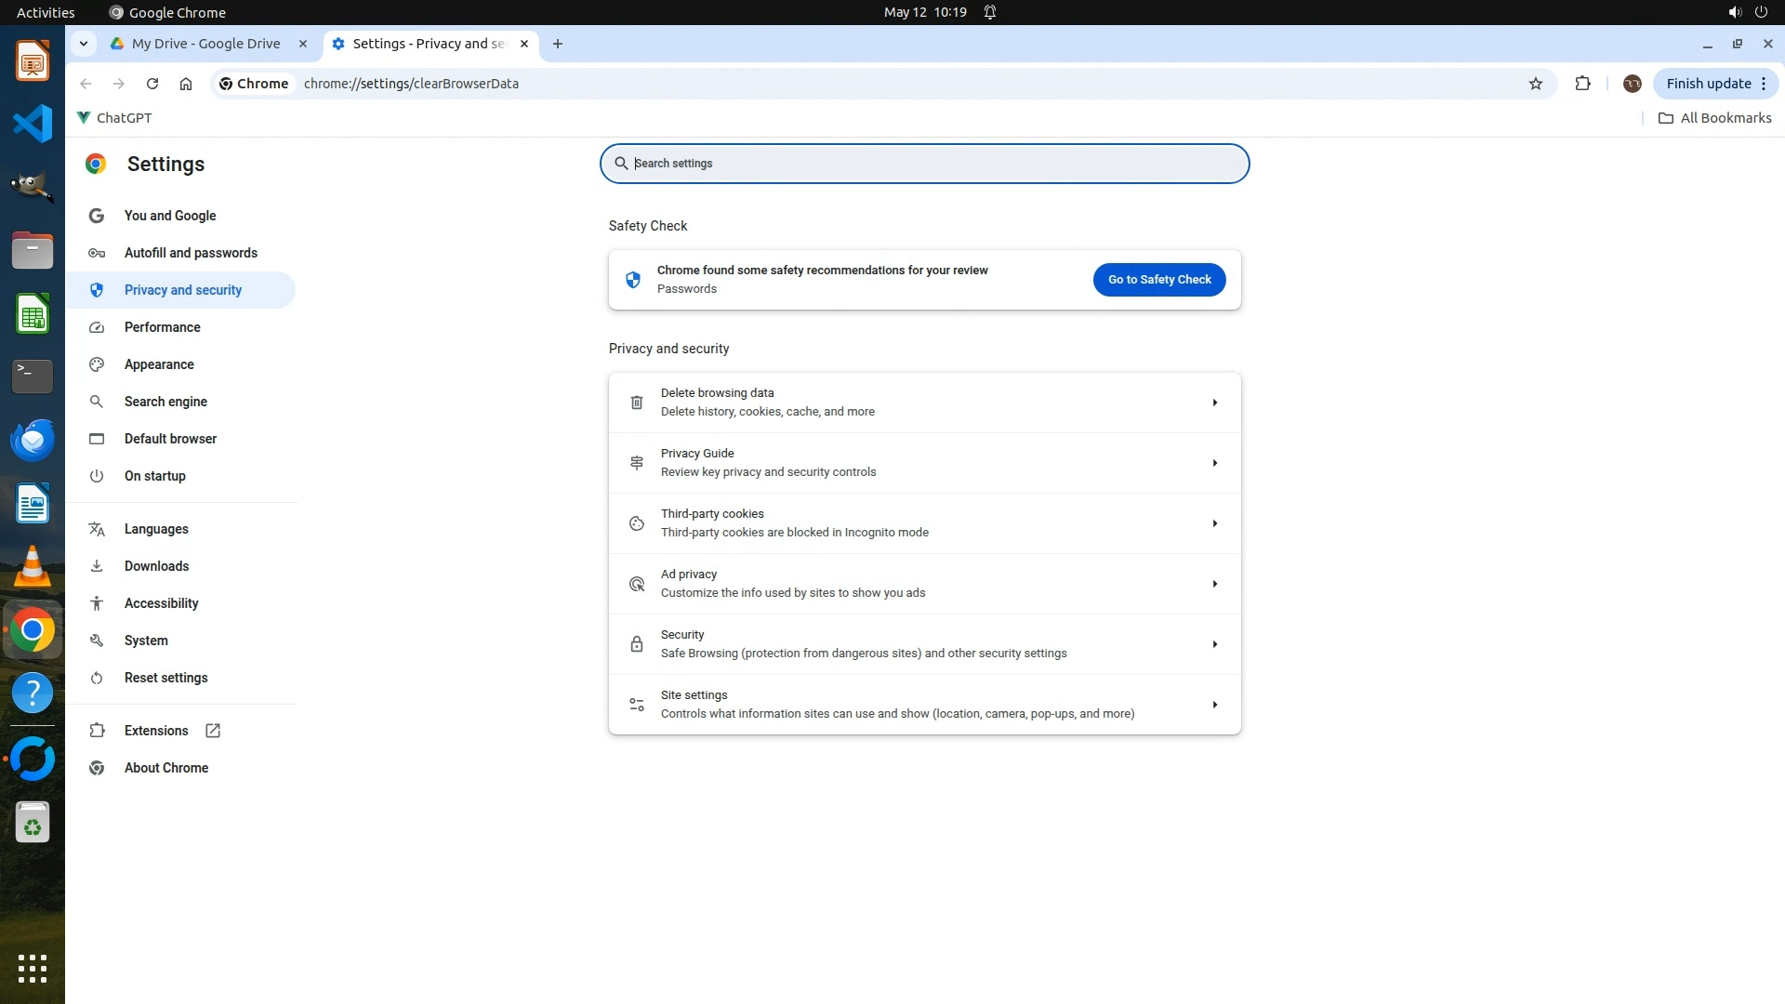Click the Finish update button
Image resolution: width=1785 pixels, height=1004 pixels.
click(1708, 84)
